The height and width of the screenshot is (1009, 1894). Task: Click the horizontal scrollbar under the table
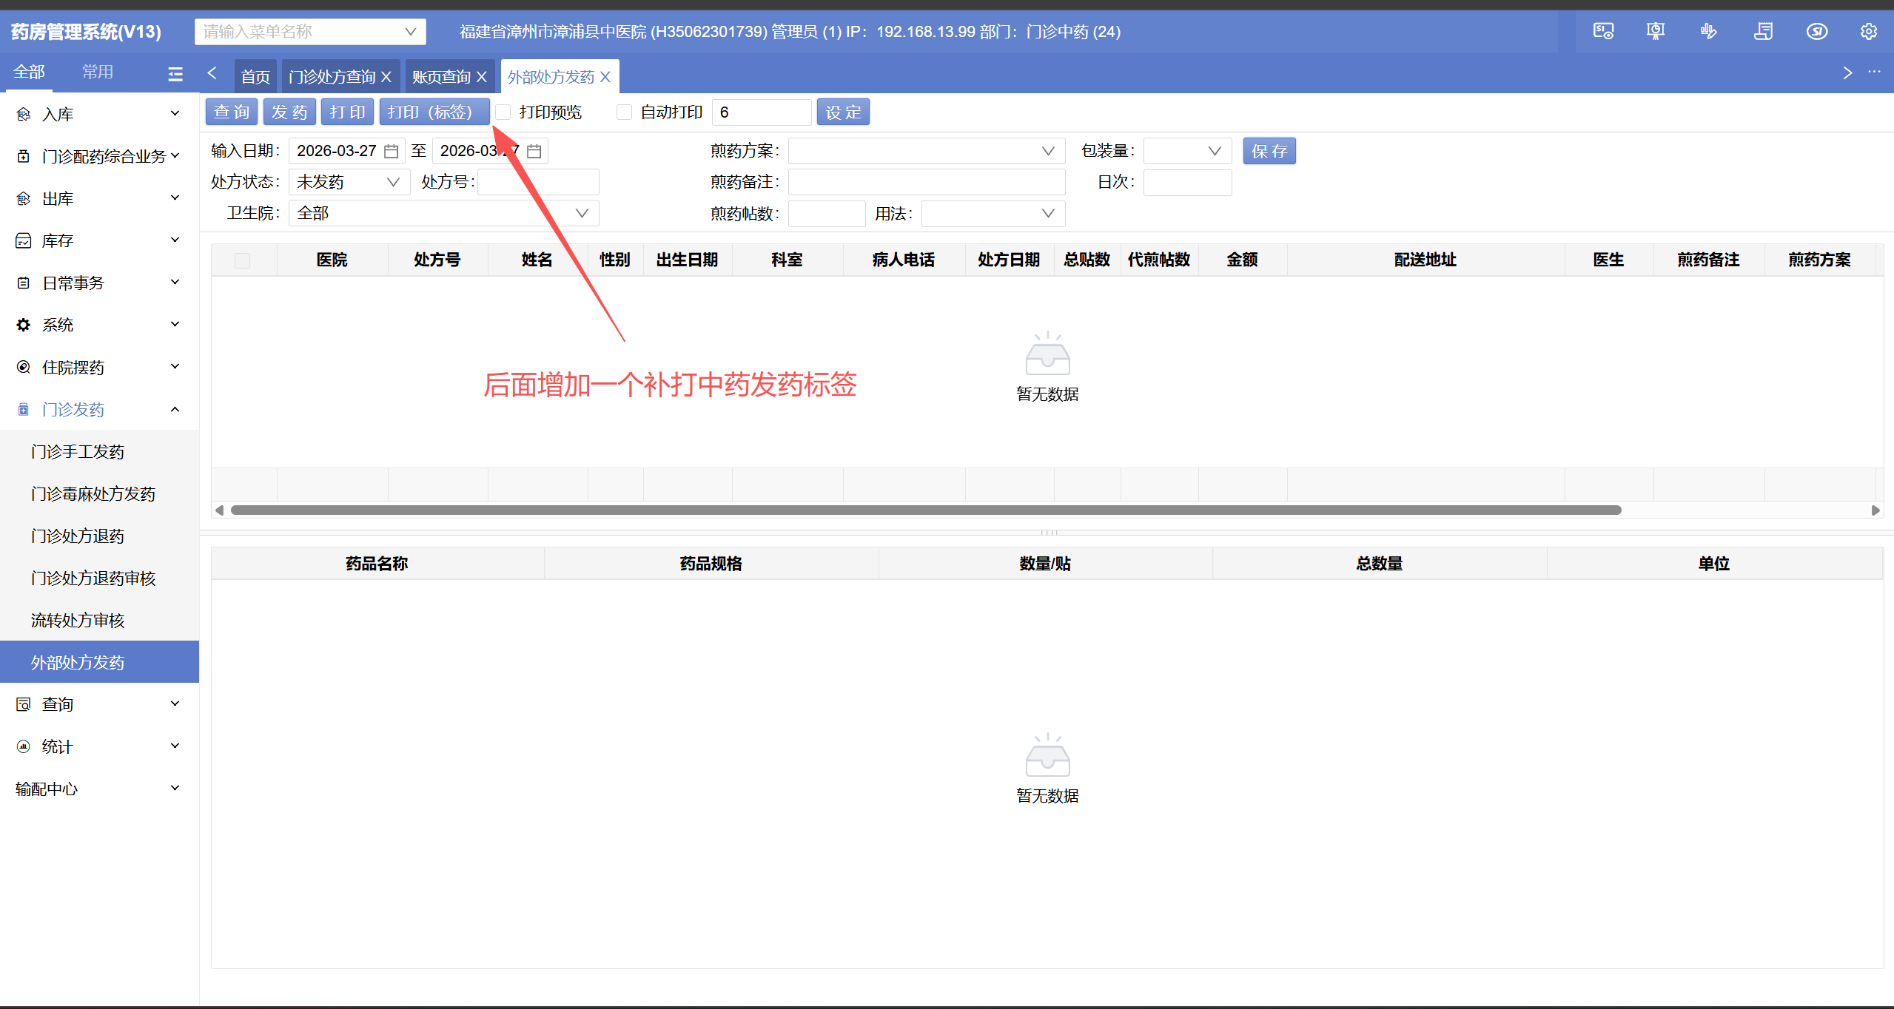click(x=925, y=510)
